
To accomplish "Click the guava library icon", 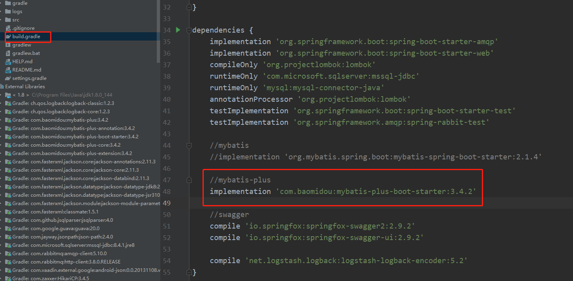I will point(8,229).
